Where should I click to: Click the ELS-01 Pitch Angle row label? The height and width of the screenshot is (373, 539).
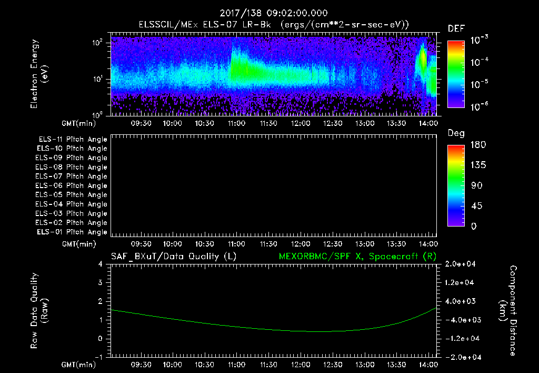[x=72, y=232]
